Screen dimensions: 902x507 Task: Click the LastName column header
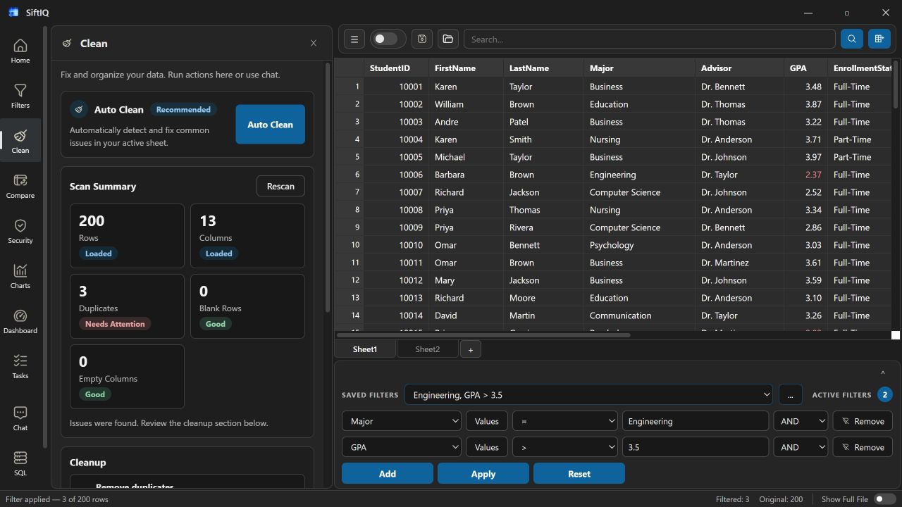[x=544, y=68]
